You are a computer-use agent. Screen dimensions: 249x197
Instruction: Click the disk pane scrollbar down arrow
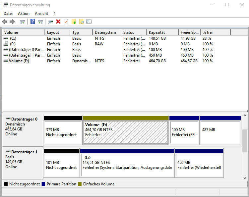pyautogui.click(x=245, y=178)
